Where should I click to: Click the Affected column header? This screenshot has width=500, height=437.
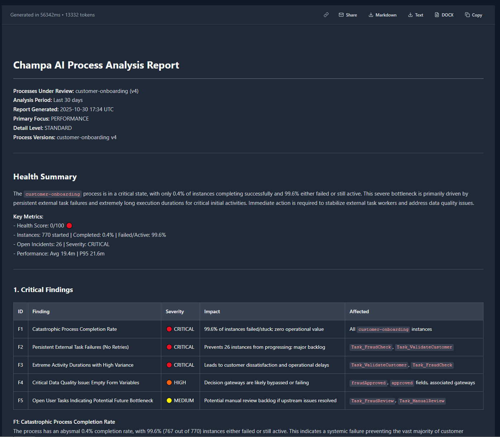tap(359, 311)
